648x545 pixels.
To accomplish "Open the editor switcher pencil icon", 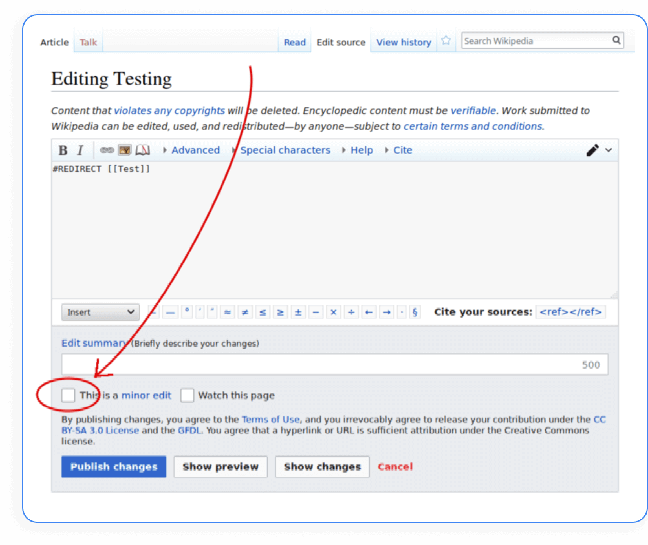I will (592, 150).
